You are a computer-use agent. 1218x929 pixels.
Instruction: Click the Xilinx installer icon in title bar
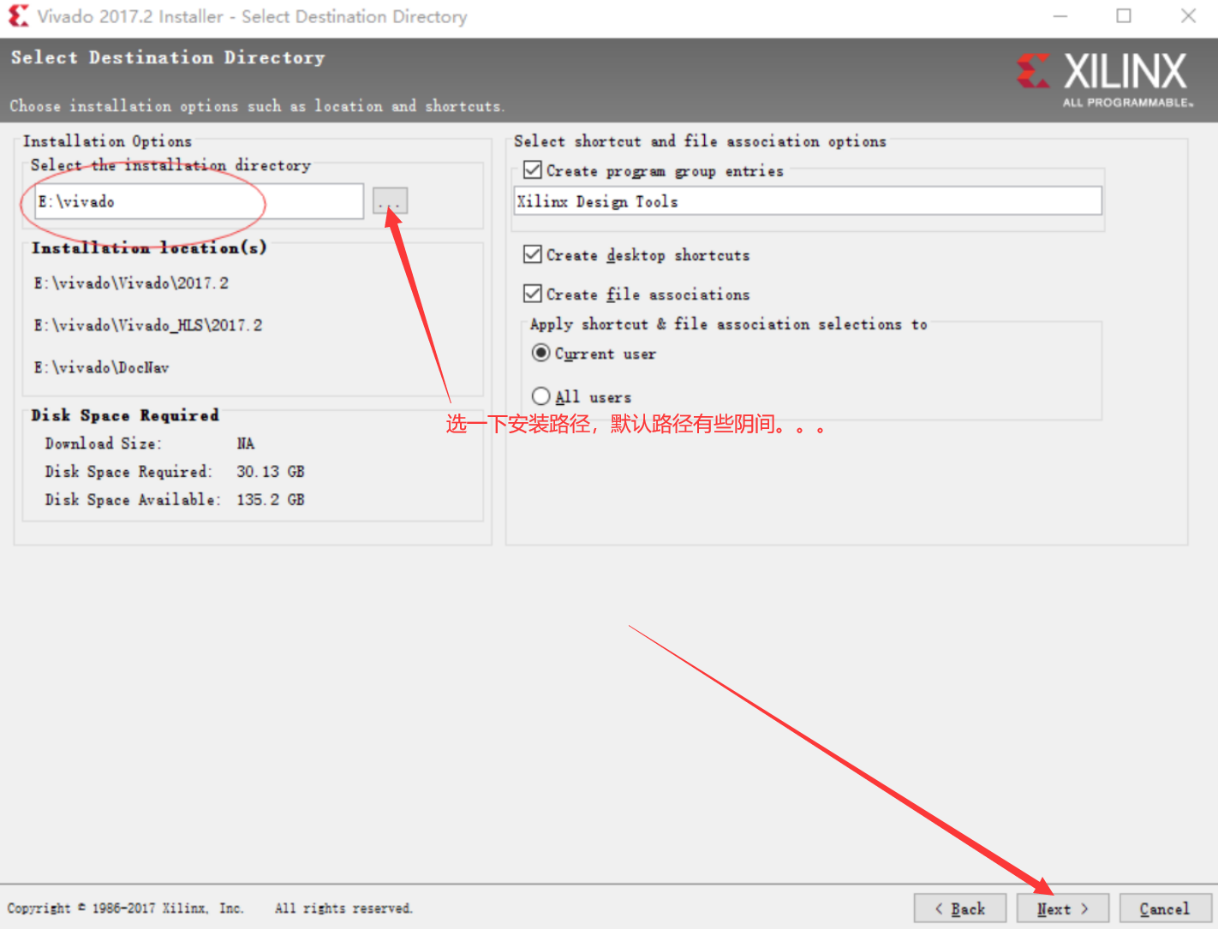coord(18,16)
